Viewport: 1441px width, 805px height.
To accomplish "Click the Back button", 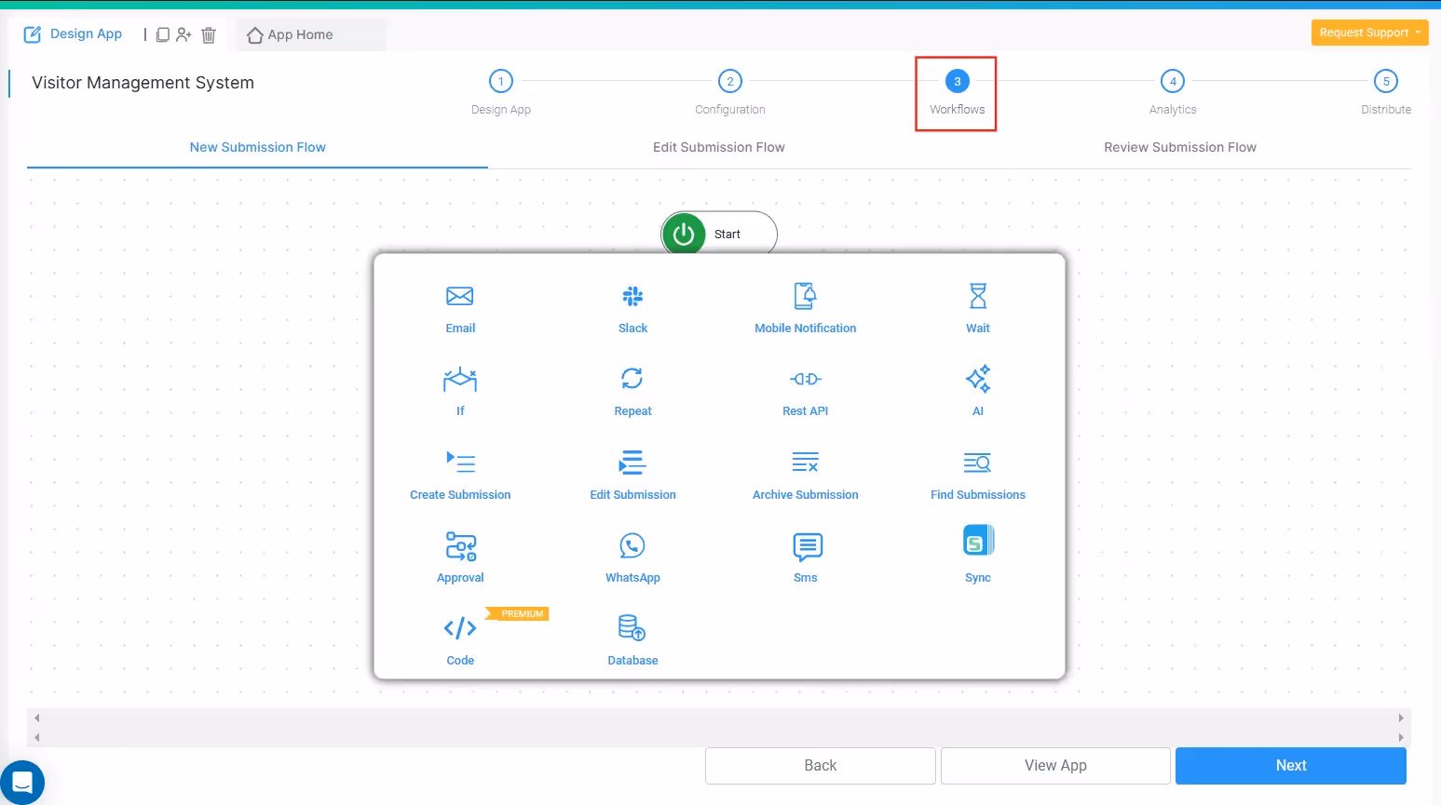I will click(821, 765).
